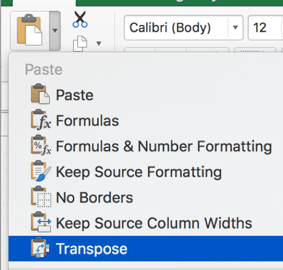This screenshot has width=283, height=270.
Task: Select the Formulas & Number Formatting text
Action: [x=164, y=146]
